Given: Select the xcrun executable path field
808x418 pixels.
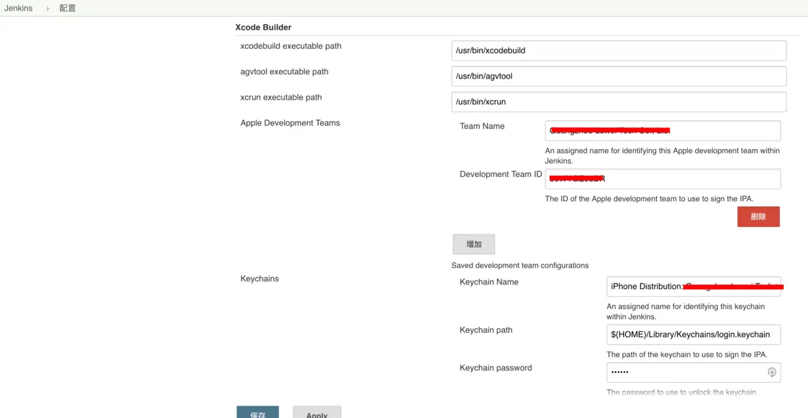Looking at the screenshot, I should pos(618,102).
